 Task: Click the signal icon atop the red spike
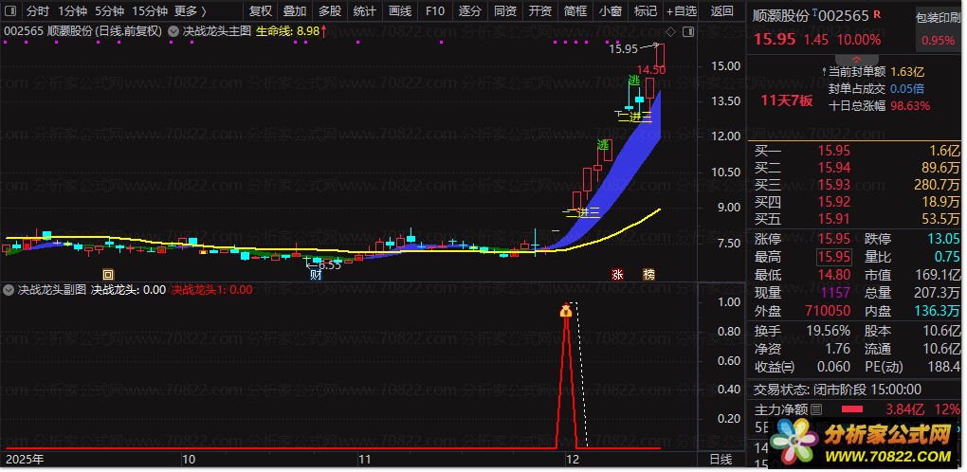tap(566, 311)
